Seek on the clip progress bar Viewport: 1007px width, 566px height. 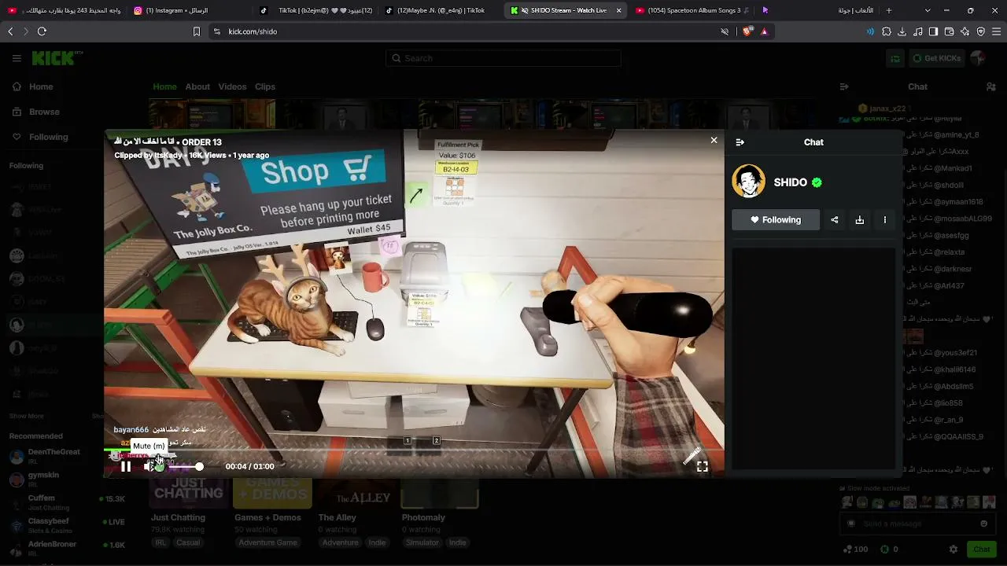pos(414,450)
